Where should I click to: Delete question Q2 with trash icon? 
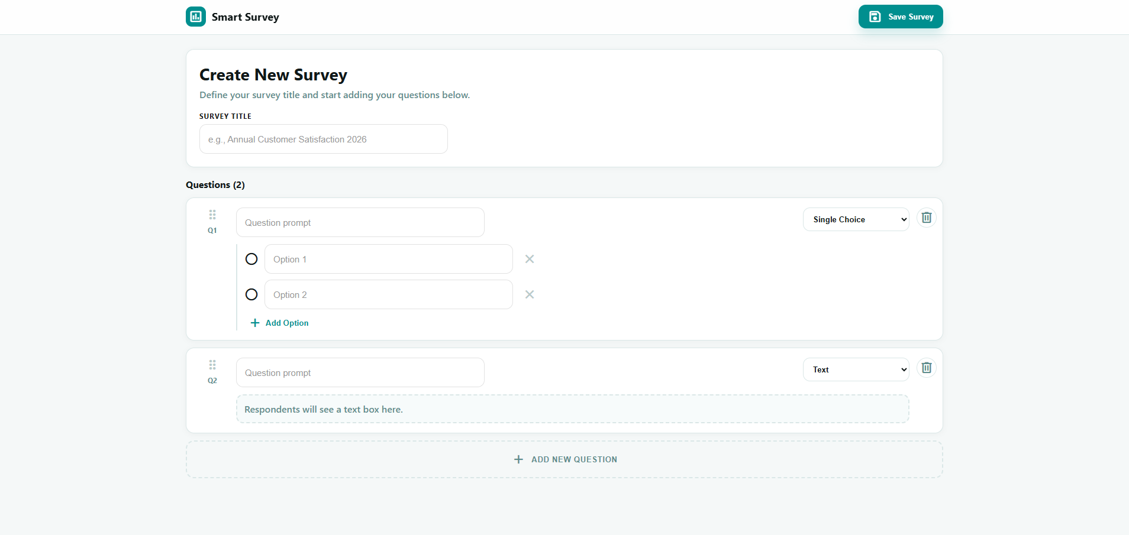[926, 368]
